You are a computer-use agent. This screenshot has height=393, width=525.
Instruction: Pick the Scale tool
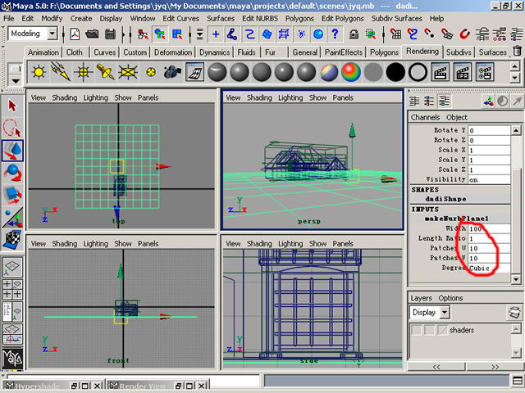coord(12,195)
